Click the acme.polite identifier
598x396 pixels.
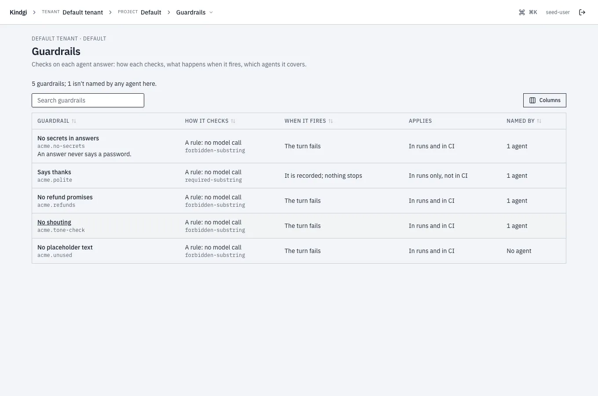tap(55, 180)
